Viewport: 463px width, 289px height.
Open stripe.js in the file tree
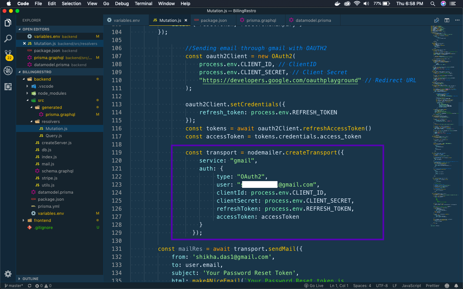point(50,178)
